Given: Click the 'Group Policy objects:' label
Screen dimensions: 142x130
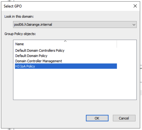Looking at the screenshot, I should 20,34.
